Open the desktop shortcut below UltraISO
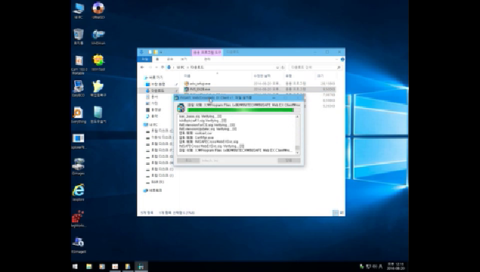 pos(98,36)
